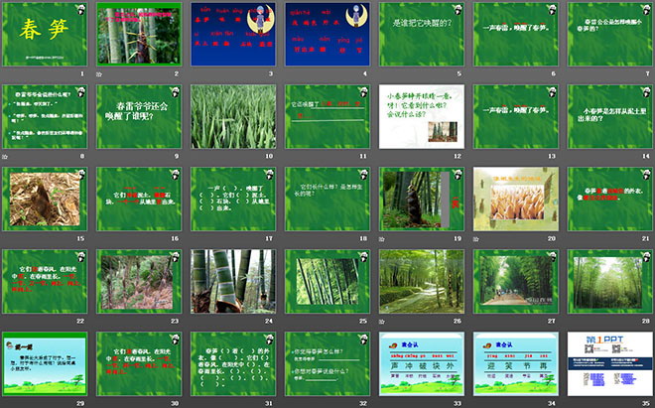The width and height of the screenshot is (655, 408).
Task: Pick the bamboo trunks photo slide 24
Action: 232,281
